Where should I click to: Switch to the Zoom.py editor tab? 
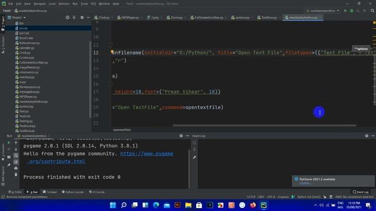pos(176,18)
